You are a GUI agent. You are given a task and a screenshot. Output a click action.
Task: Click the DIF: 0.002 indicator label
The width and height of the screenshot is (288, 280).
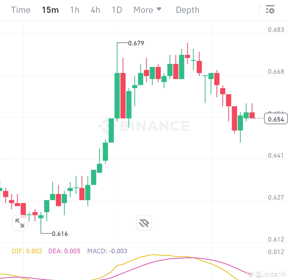click(27, 251)
